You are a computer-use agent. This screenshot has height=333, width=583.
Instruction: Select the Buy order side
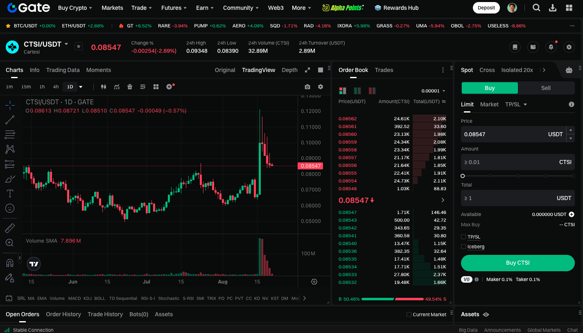point(490,88)
